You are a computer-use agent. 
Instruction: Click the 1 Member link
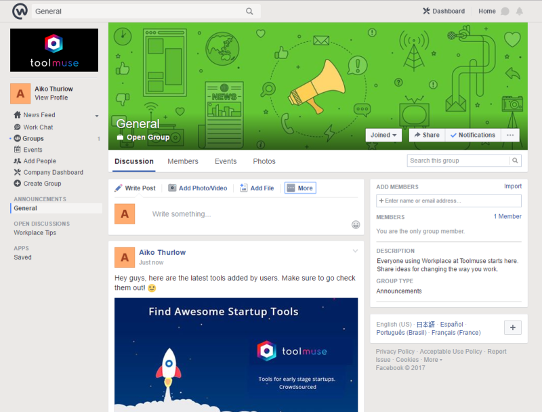click(507, 216)
